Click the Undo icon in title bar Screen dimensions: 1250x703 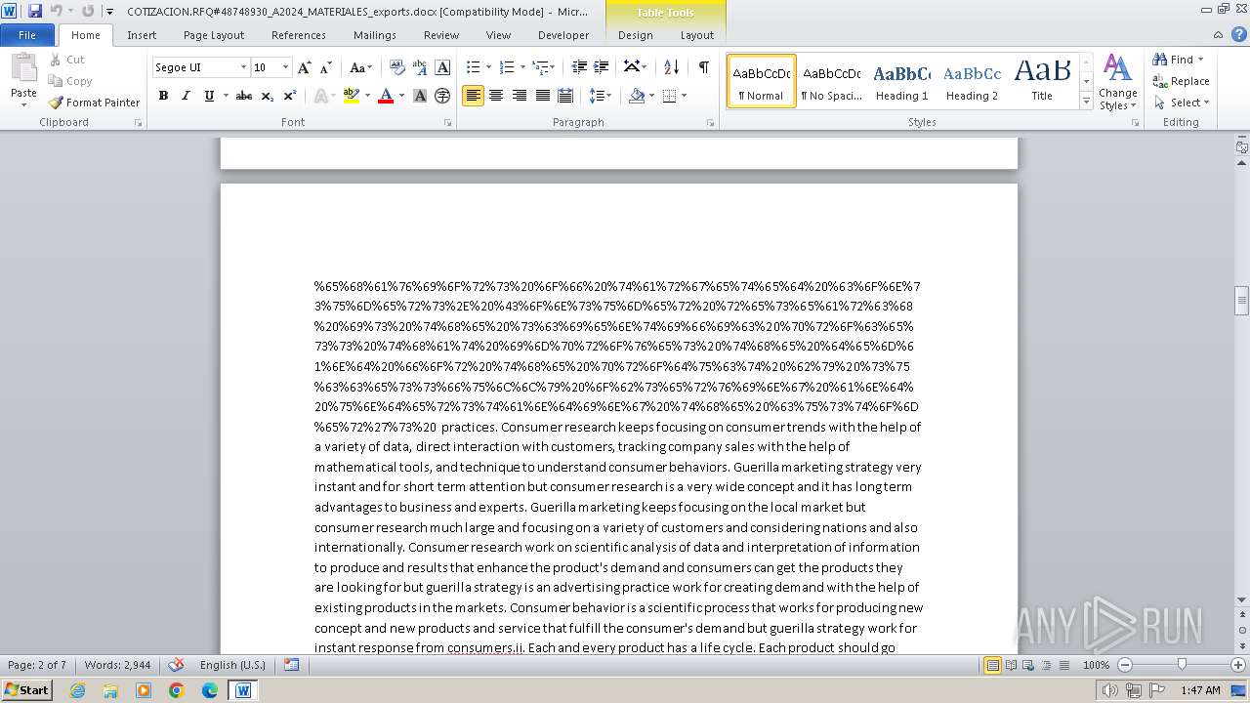point(57,11)
